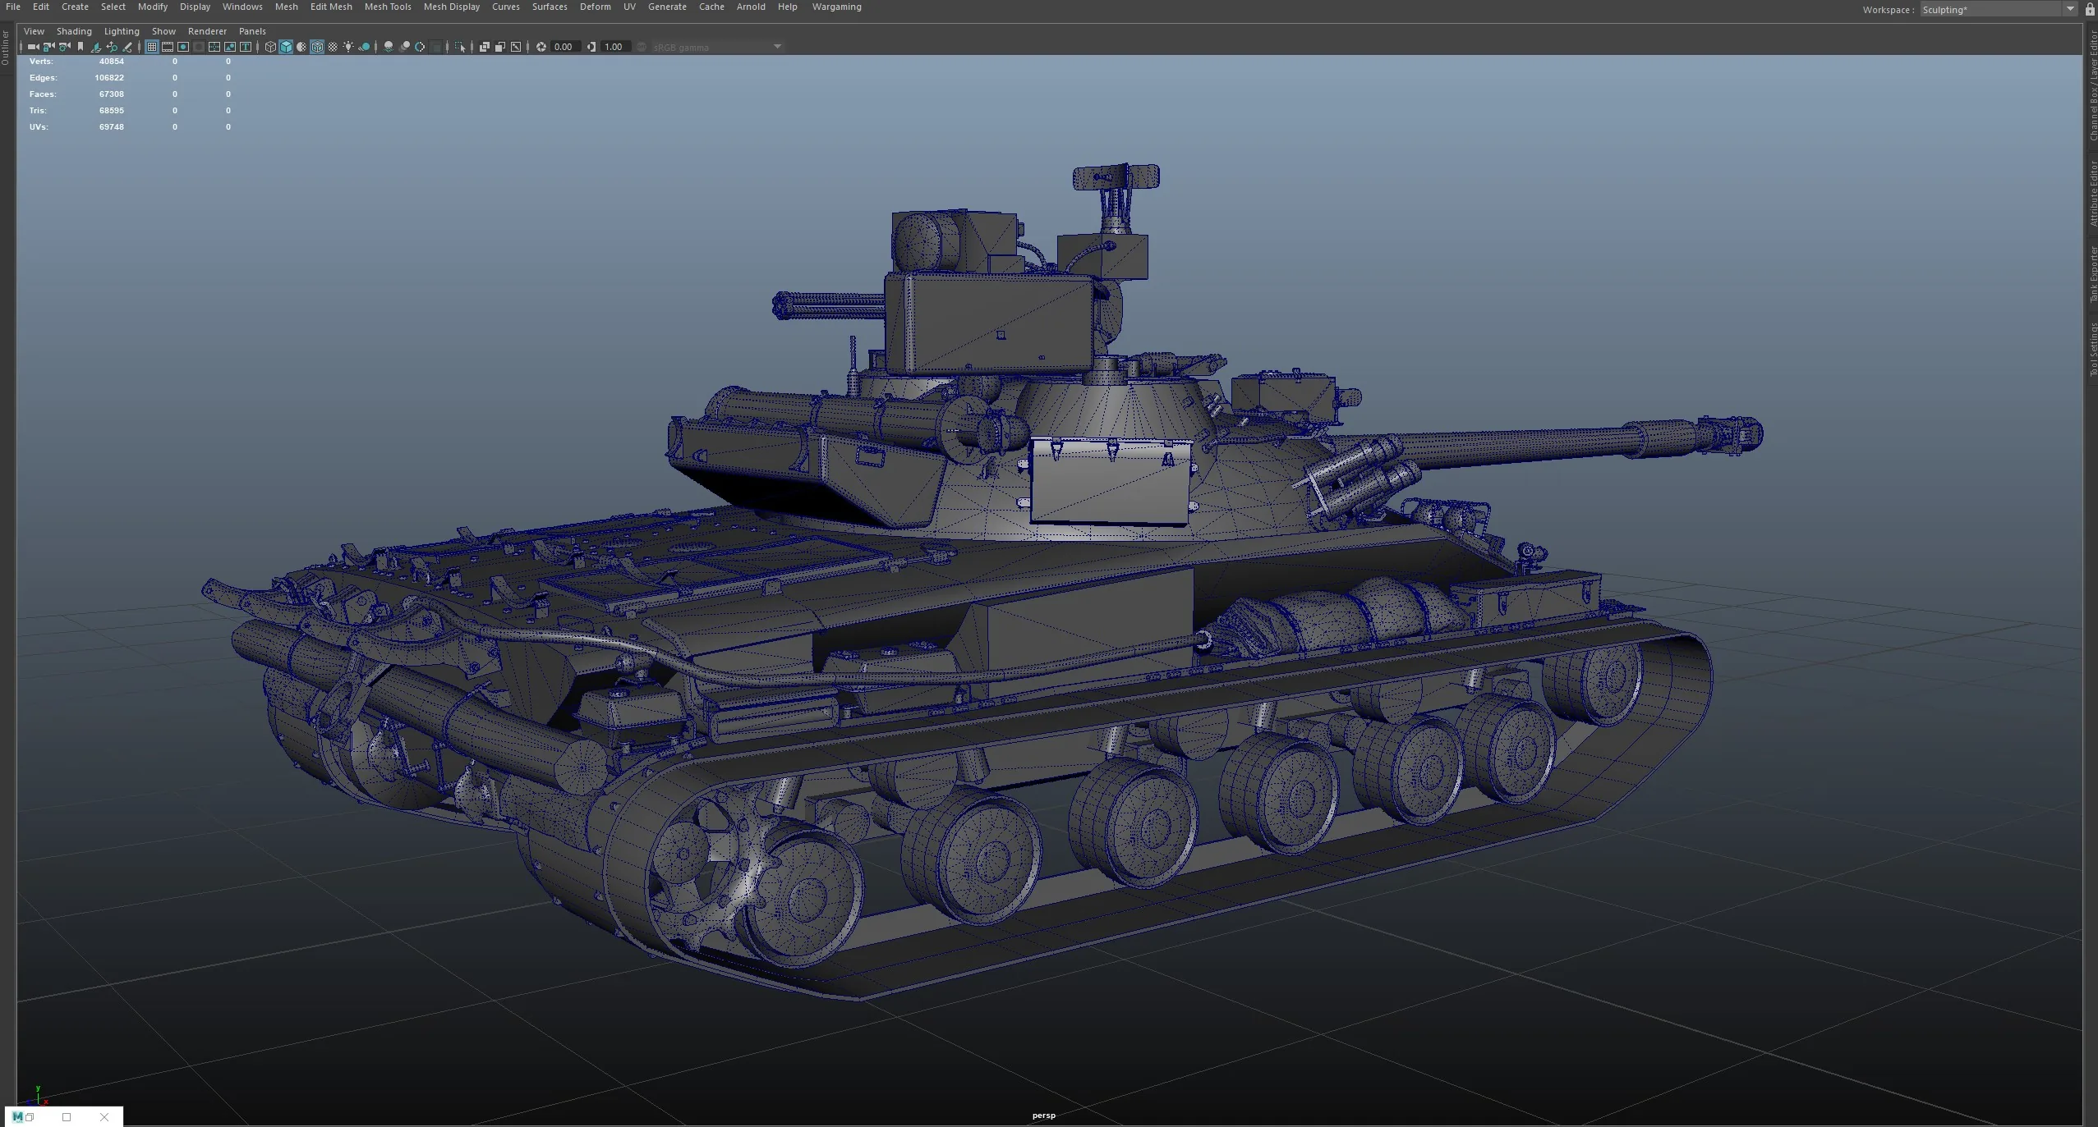Click the Maya M icon of minimized window
Viewport: 2098px width, 1127px height.
coord(17,1117)
